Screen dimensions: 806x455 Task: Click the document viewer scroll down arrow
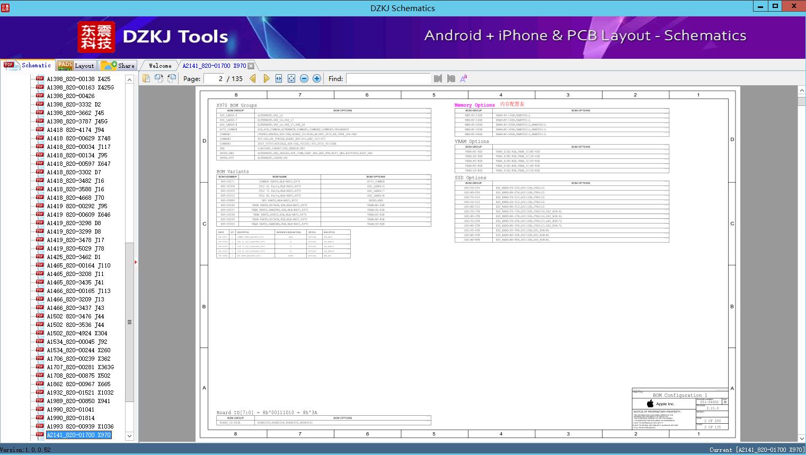802,438
